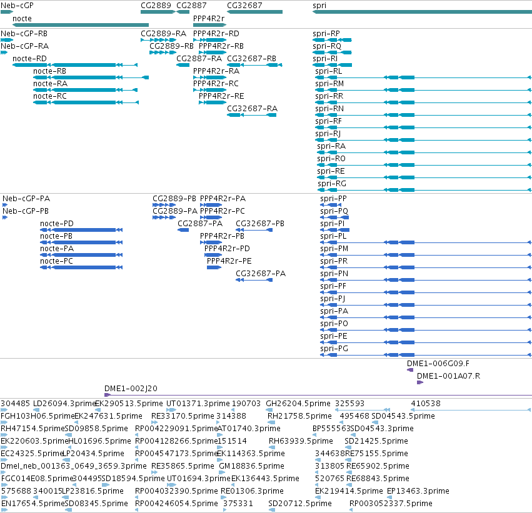This screenshot has width=532, height=513.
Task: Select the spri-RN transcript label
Action: 329,109
